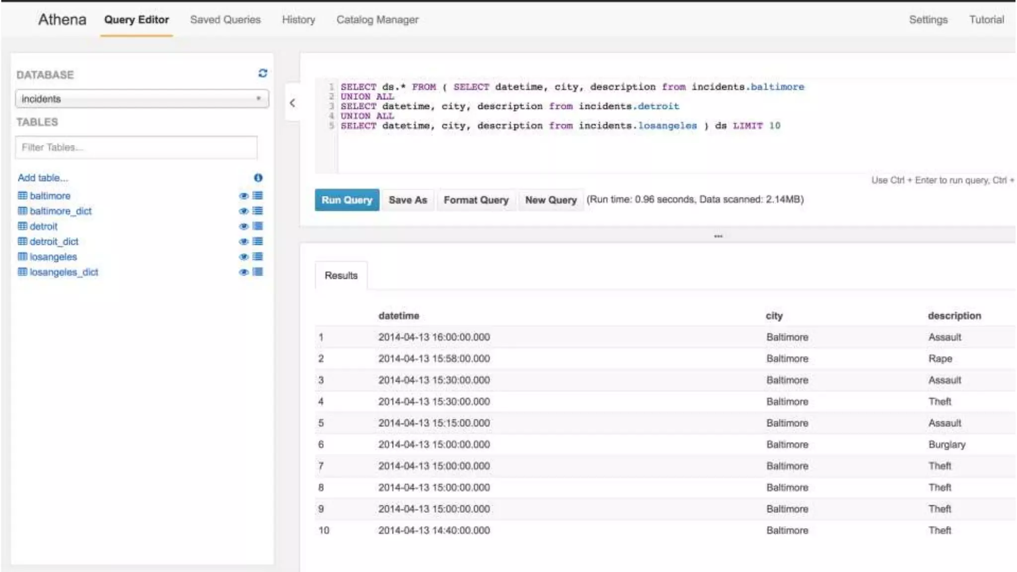1017x572 pixels.
Task: Click the Filter Tables input field
Action: click(x=136, y=147)
